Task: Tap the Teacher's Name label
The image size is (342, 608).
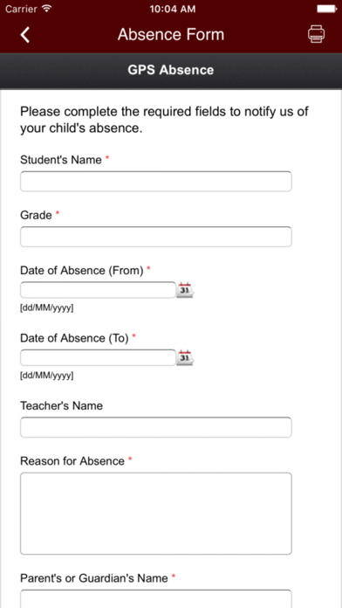Action: tap(61, 406)
